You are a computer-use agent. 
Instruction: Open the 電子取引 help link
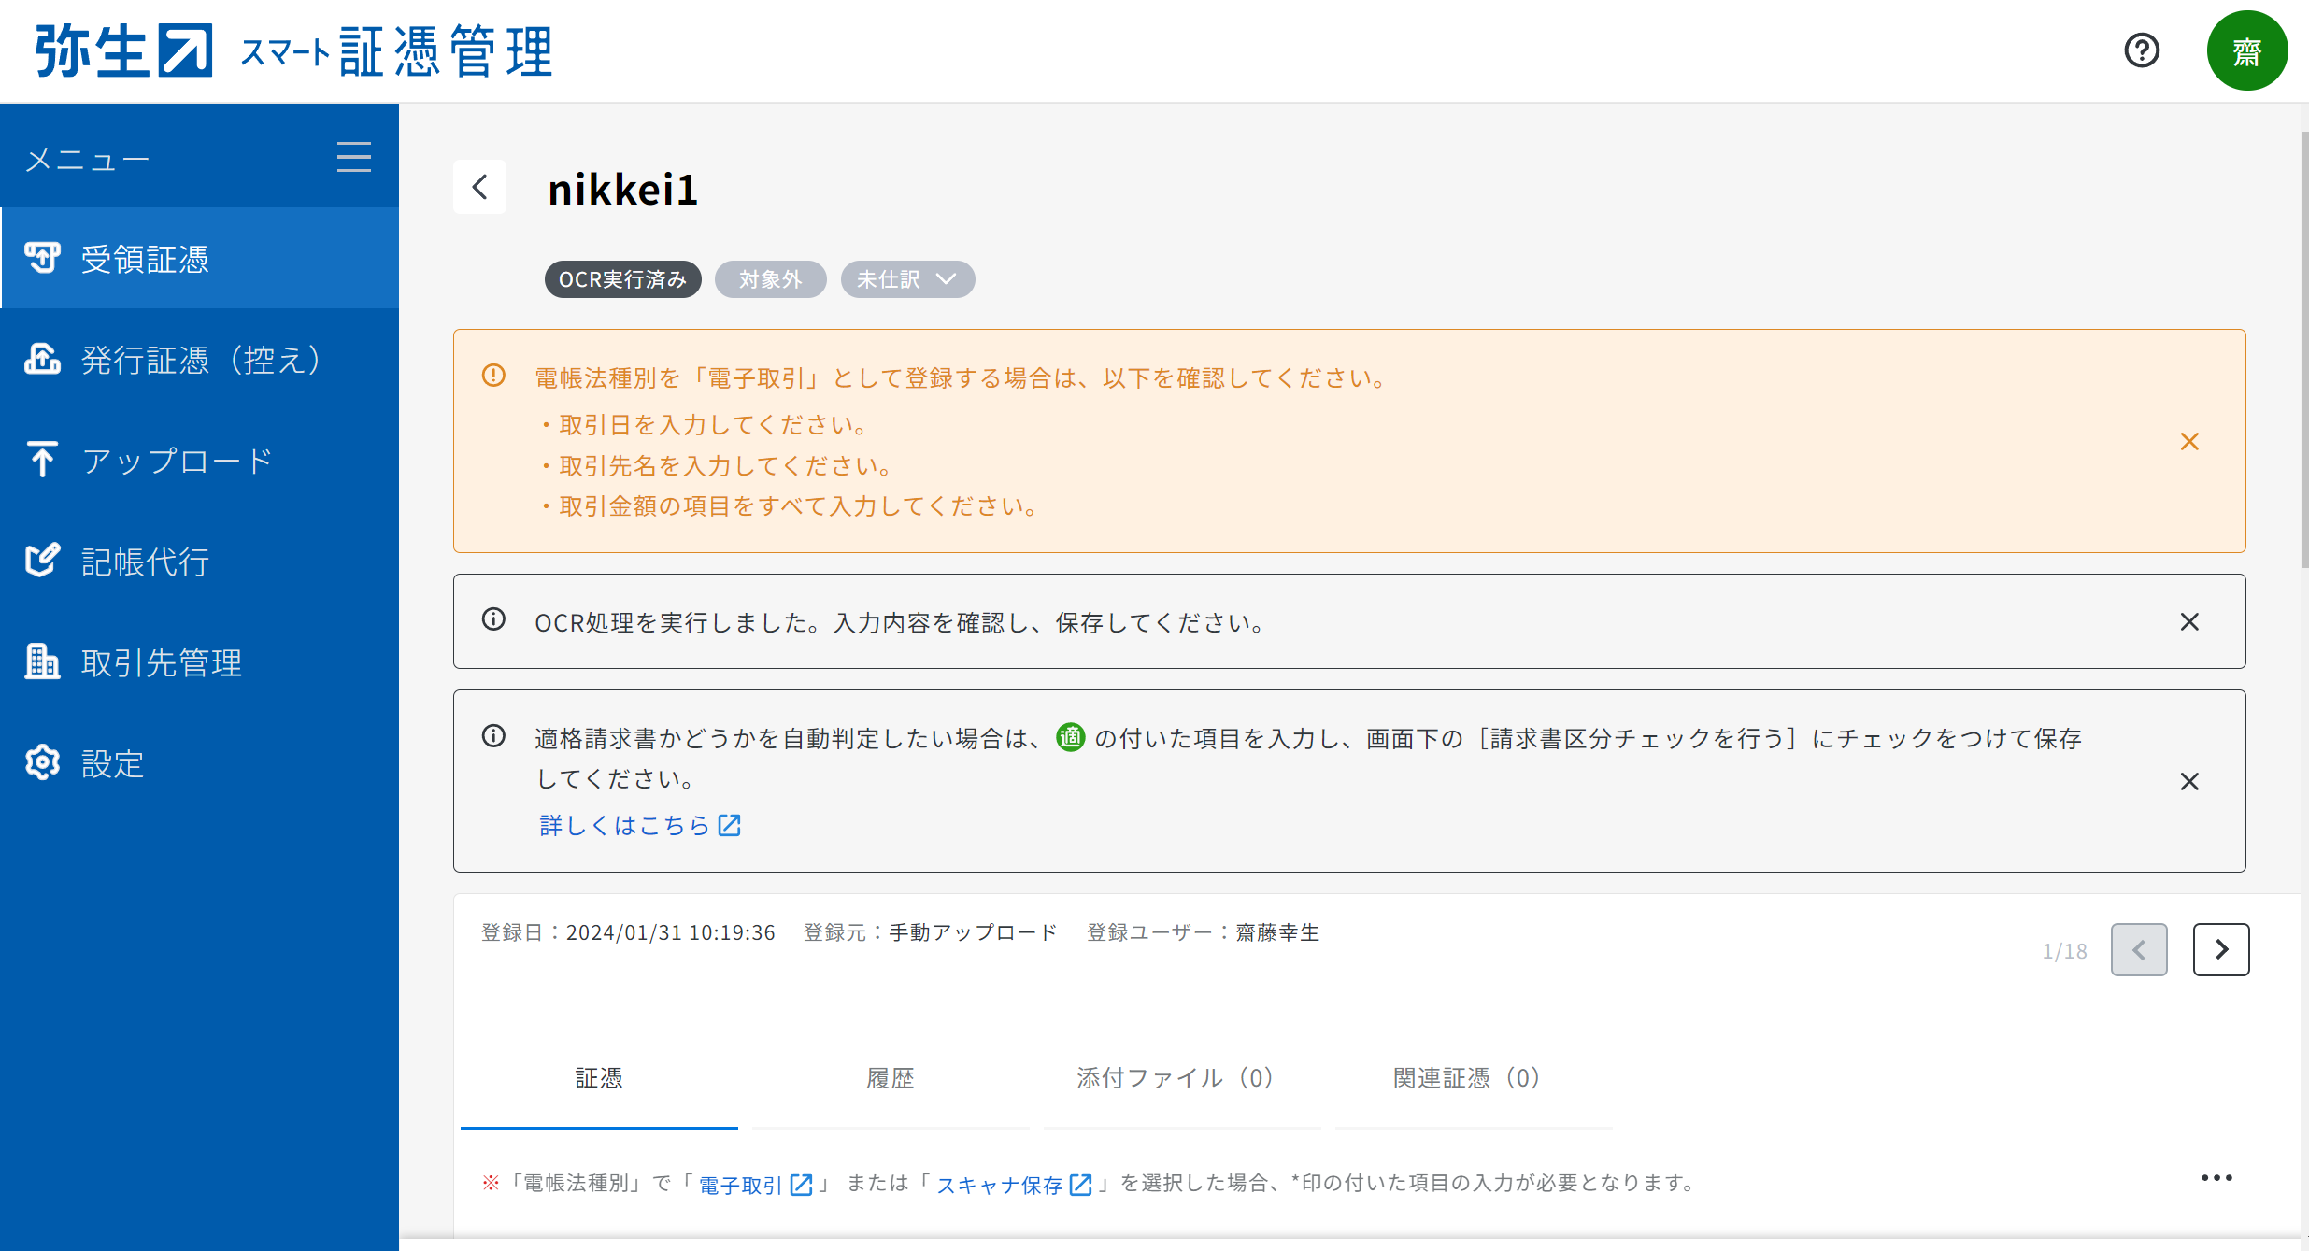pos(755,1184)
